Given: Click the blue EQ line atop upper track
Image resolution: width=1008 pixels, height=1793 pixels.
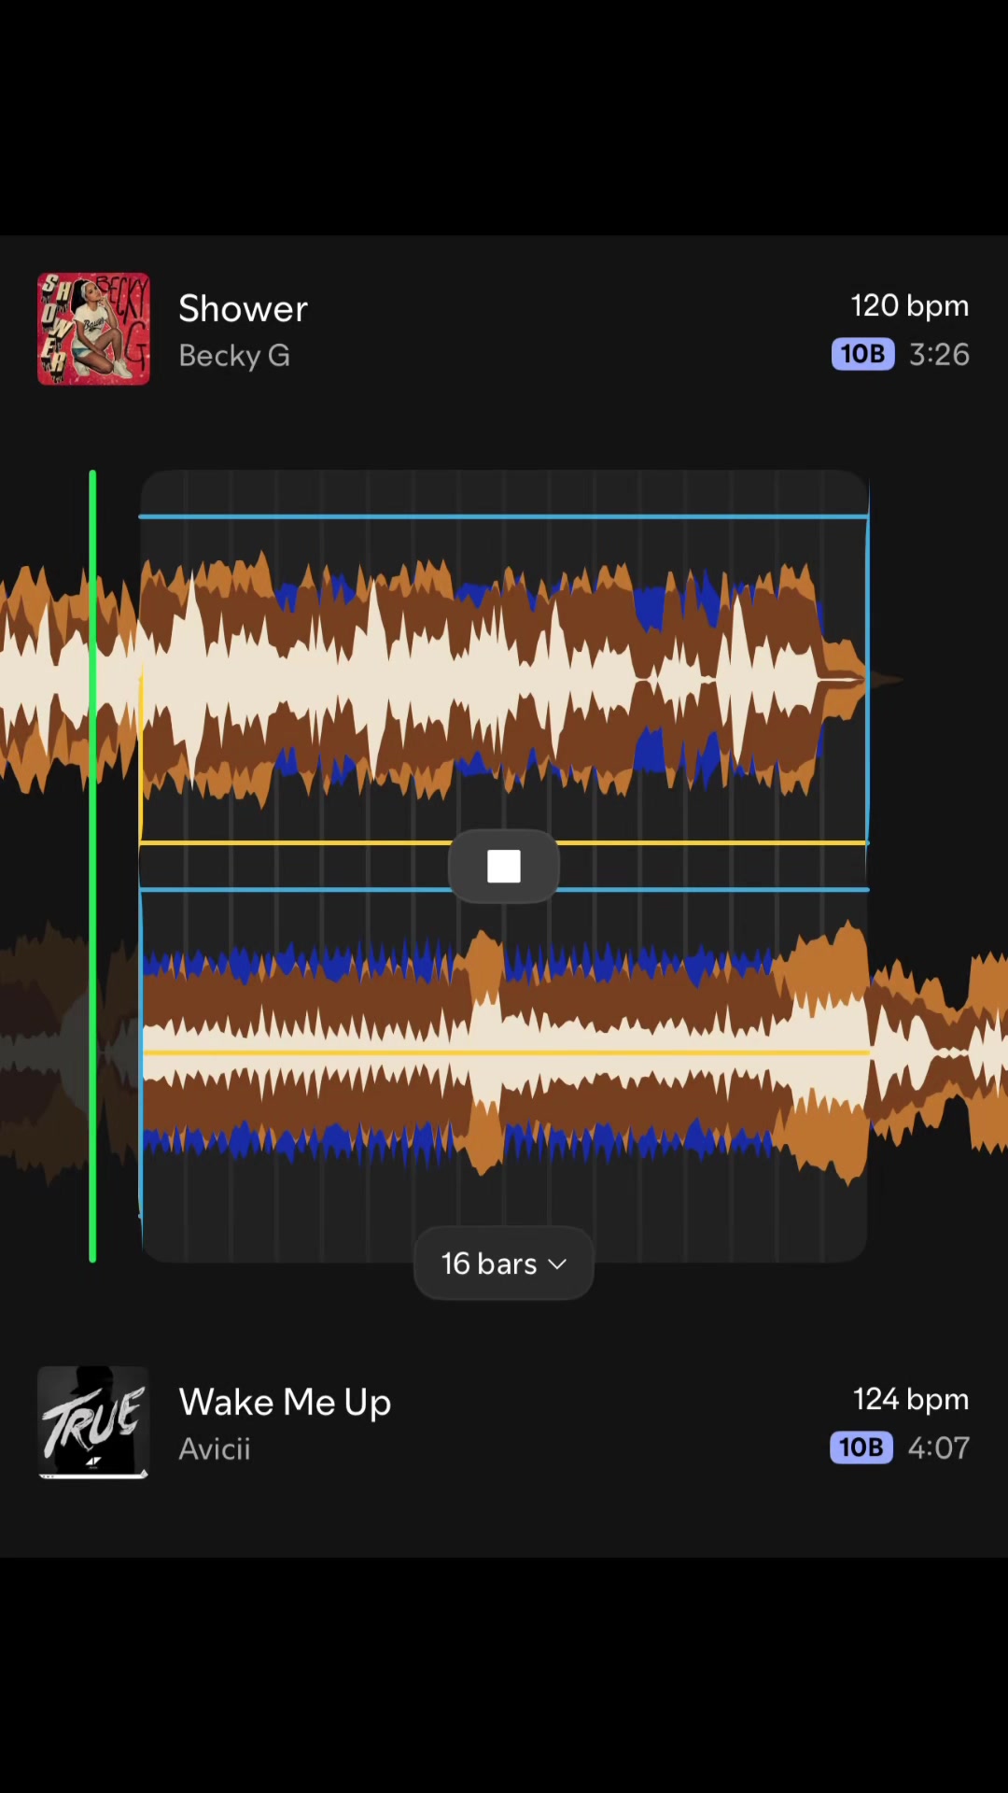Looking at the screenshot, I should [x=504, y=515].
